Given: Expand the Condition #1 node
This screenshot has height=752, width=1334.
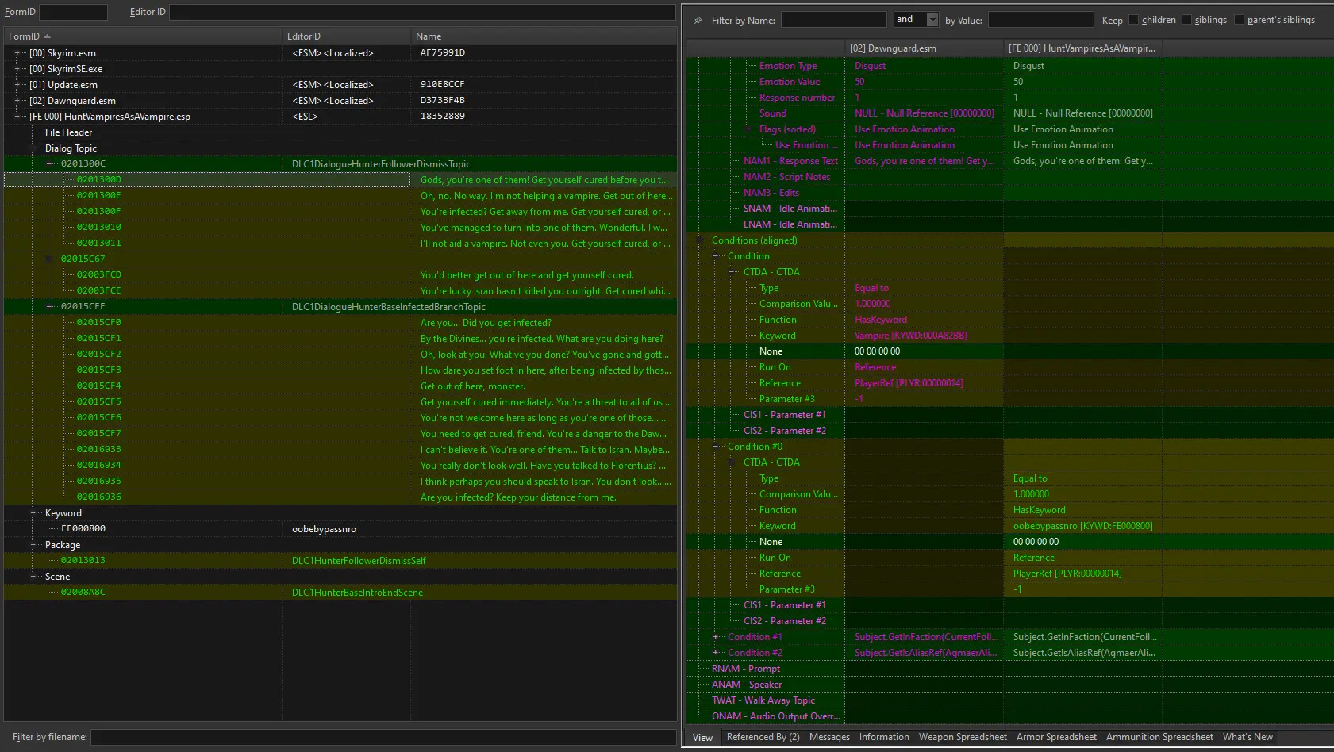Looking at the screenshot, I should (x=715, y=637).
